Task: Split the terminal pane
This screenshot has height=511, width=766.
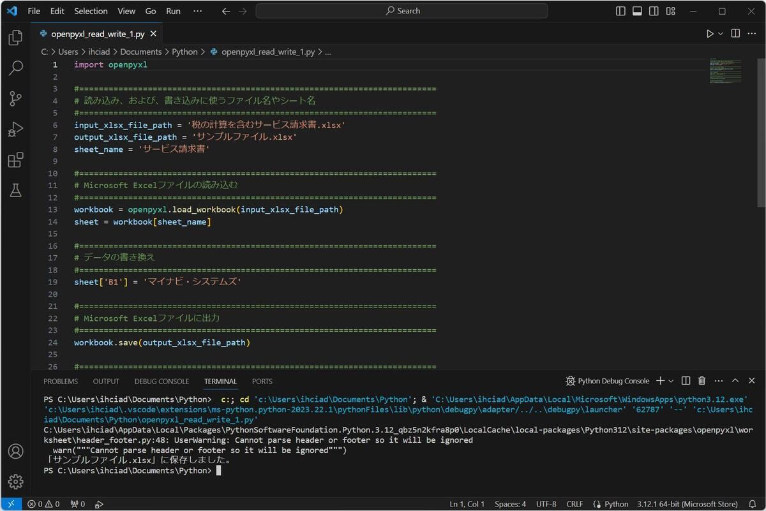Action: [686, 381]
